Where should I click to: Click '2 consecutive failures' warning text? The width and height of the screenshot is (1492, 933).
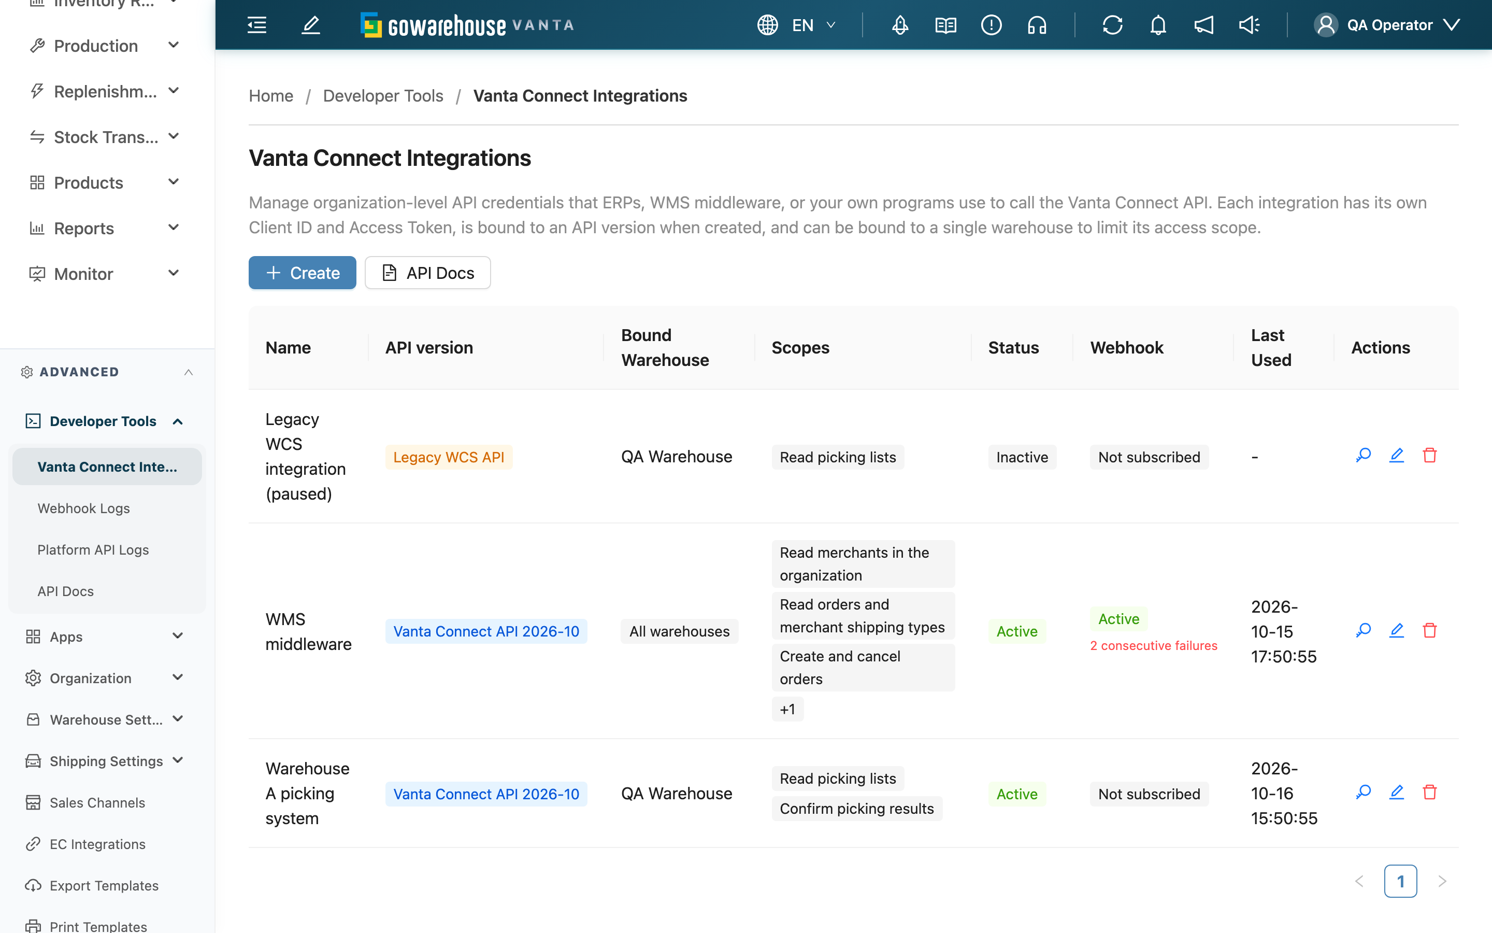point(1154,645)
